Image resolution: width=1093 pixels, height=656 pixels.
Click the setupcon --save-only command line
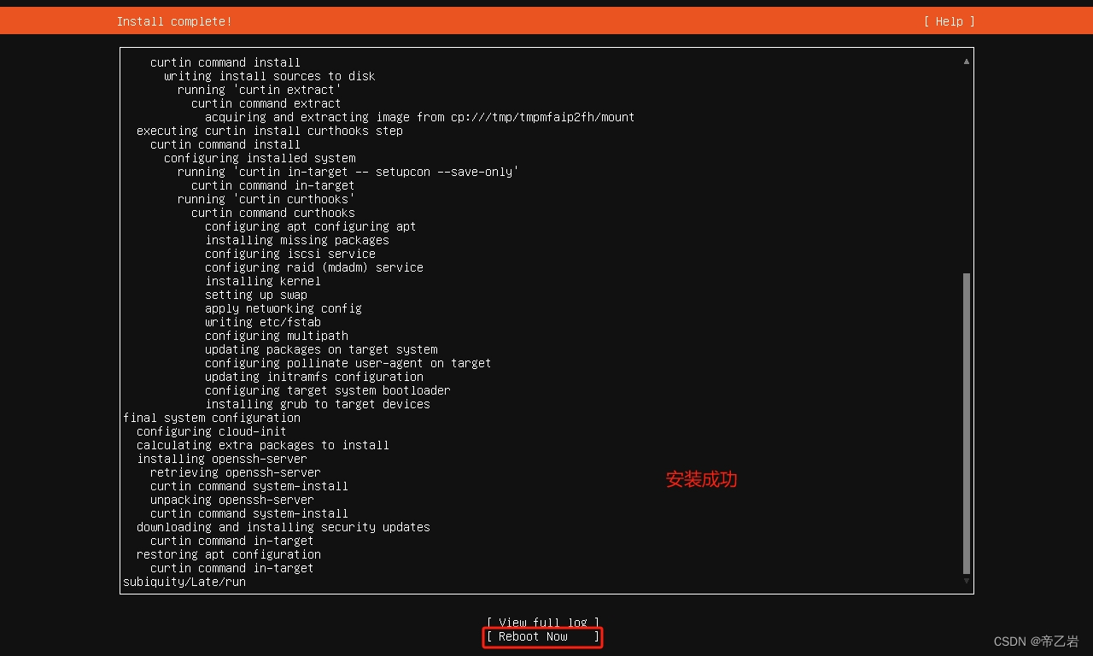click(x=348, y=172)
